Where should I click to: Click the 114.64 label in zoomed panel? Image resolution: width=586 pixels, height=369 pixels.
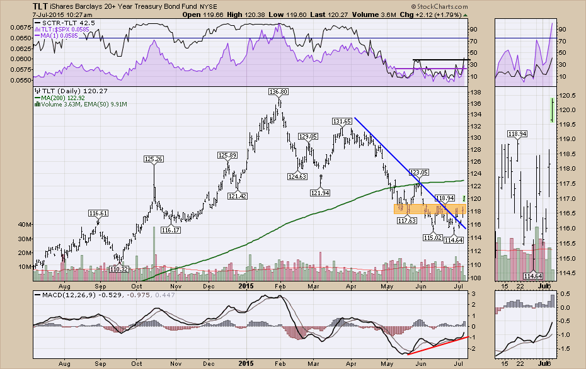pyautogui.click(x=533, y=276)
